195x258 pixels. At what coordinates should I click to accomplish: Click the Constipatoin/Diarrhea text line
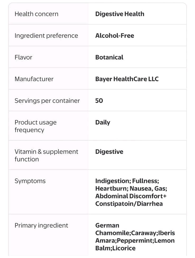click(x=129, y=204)
